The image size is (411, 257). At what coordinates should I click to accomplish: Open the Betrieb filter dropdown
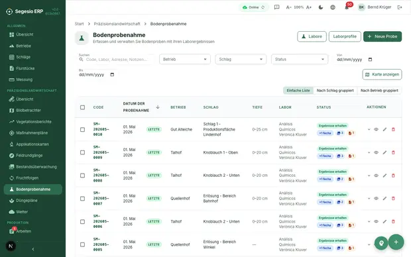(x=185, y=59)
